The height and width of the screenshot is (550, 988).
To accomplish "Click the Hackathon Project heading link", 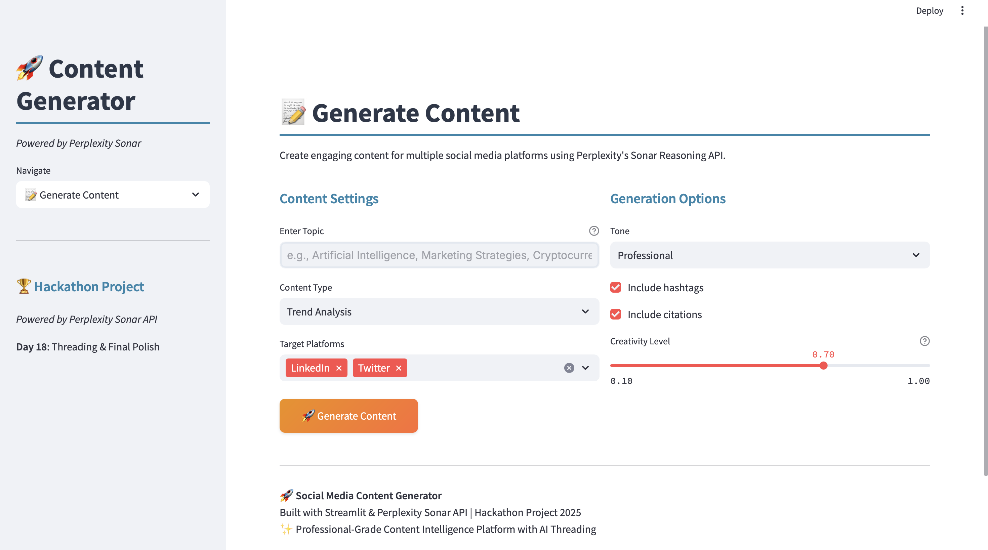I will (x=89, y=287).
